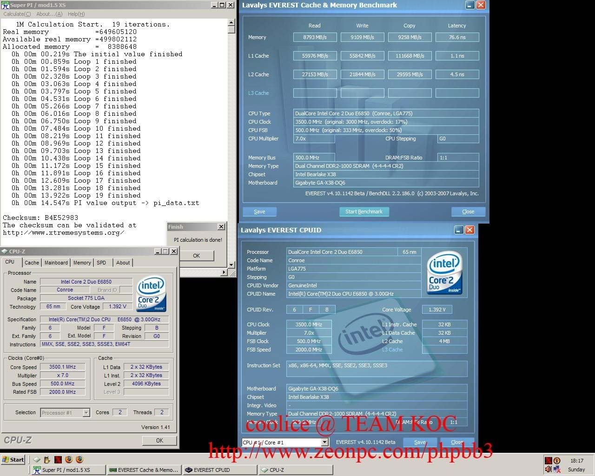Close the Finish dialog

point(221,227)
